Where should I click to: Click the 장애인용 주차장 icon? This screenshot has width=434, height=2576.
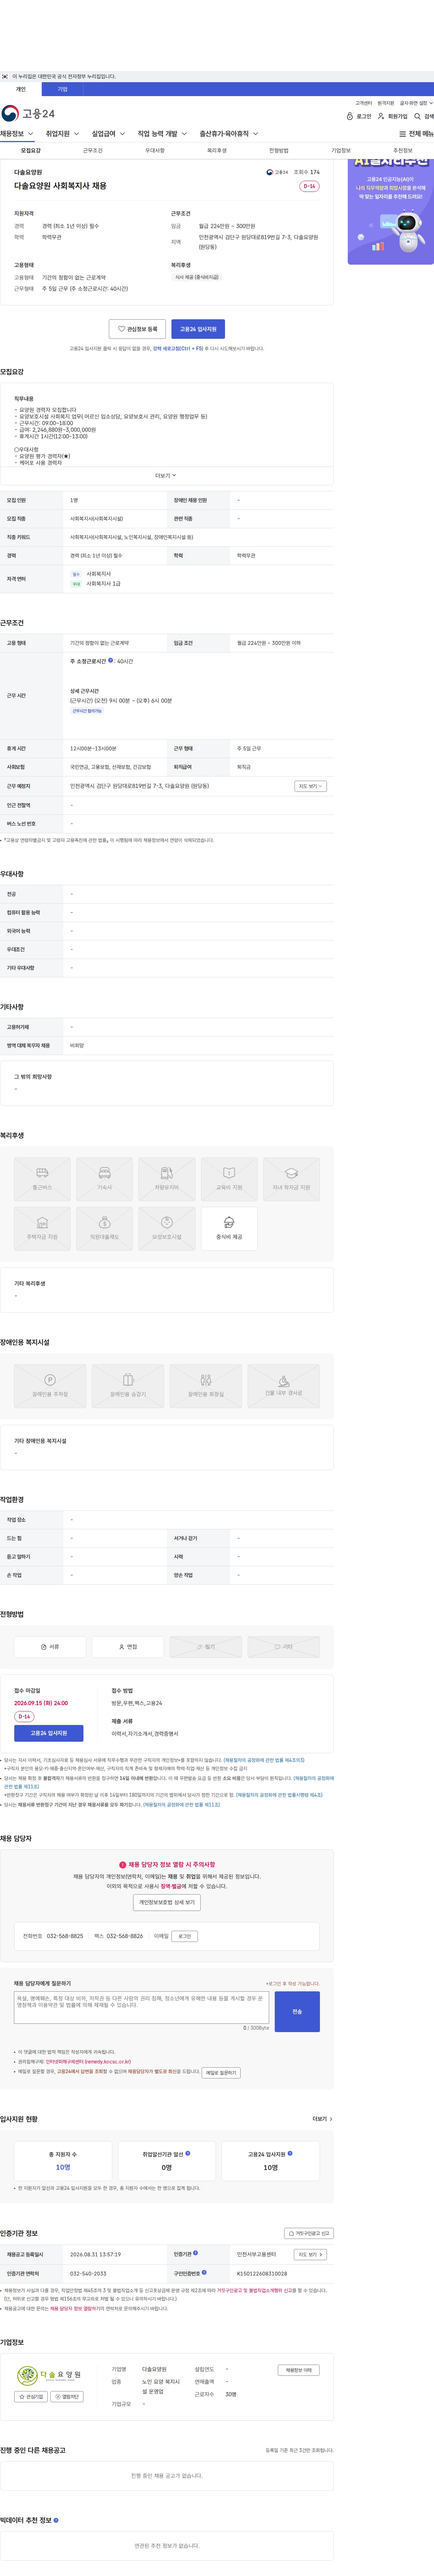(x=50, y=1385)
